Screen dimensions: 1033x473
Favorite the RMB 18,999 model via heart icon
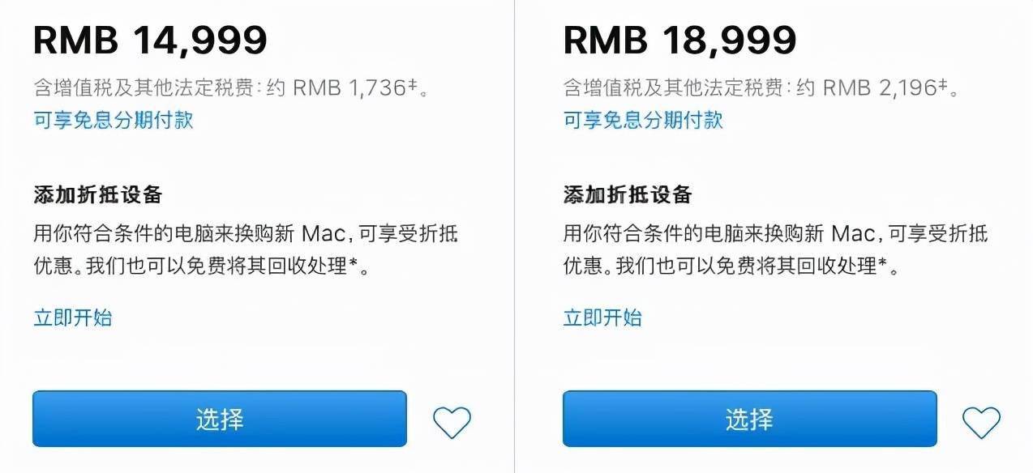point(981,420)
